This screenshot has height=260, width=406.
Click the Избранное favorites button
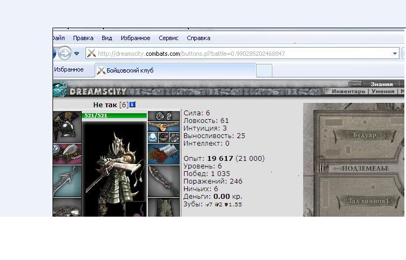tap(69, 69)
